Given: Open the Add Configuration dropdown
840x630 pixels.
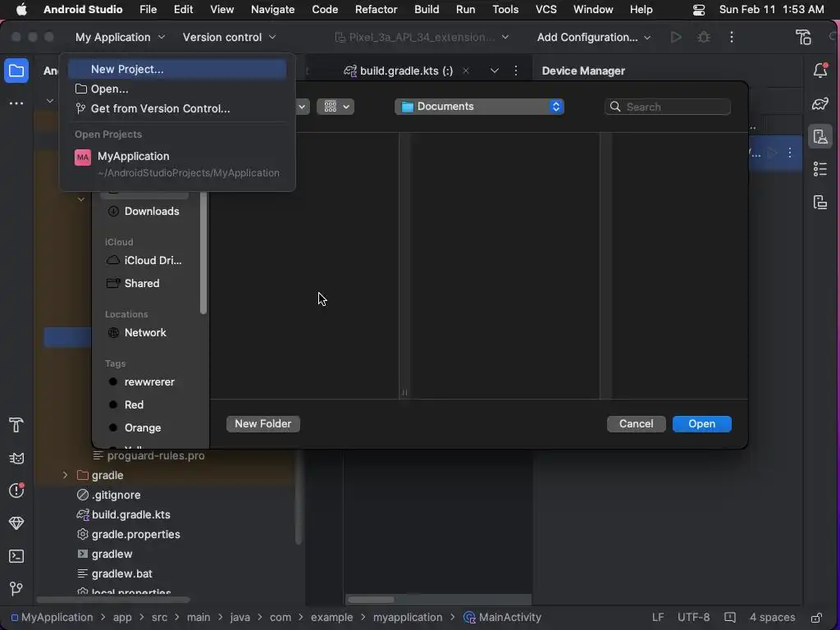Looking at the screenshot, I should click(594, 37).
